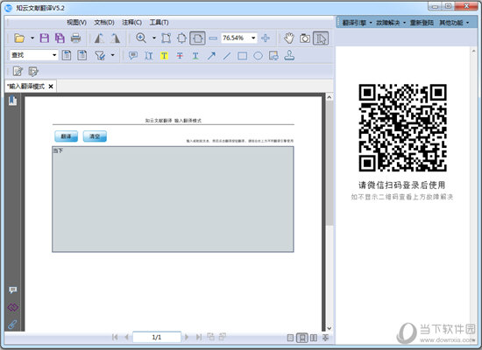
Task: Toggle two-page facing layout view
Action: (x=314, y=338)
